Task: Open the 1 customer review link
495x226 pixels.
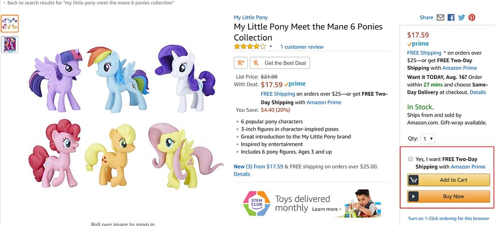Action: coord(302,47)
